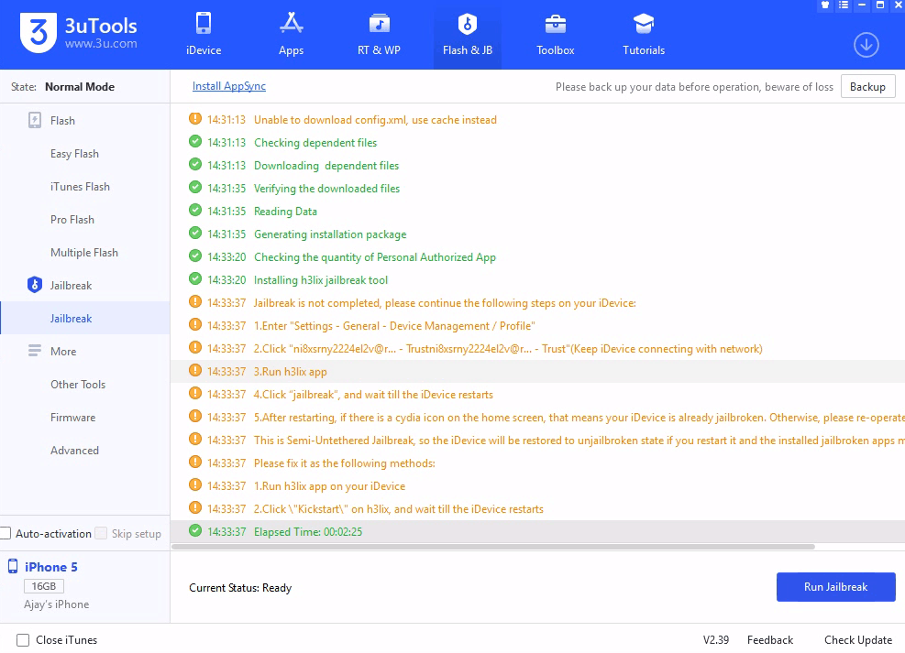Click the iPhone 5 device name
The width and height of the screenshot is (905, 653).
click(x=50, y=567)
